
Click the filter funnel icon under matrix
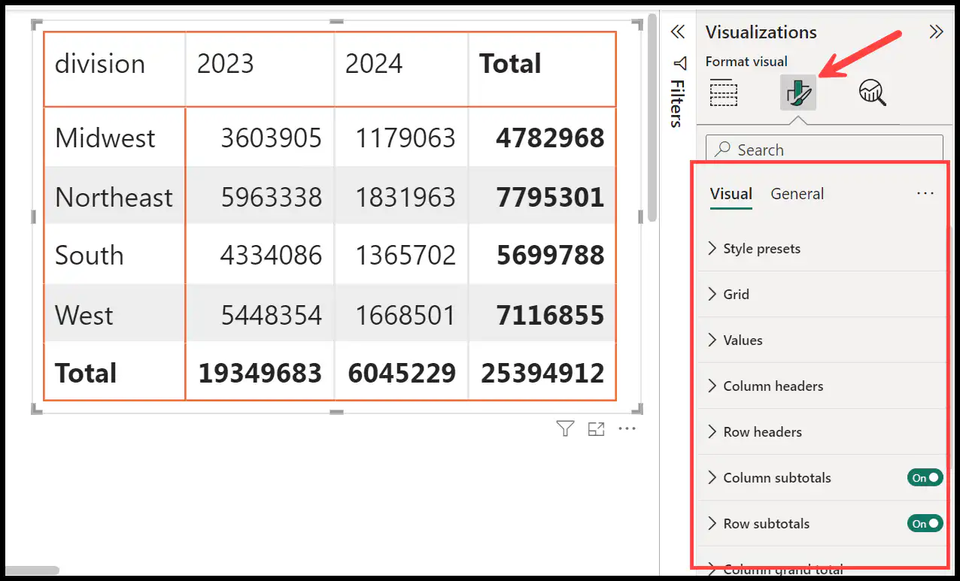pos(565,428)
